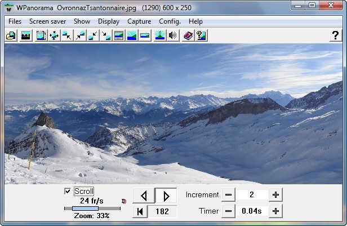This screenshot has width=347, height=226.
Task: Jump to start with rewind button
Action: click(x=140, y=211)
